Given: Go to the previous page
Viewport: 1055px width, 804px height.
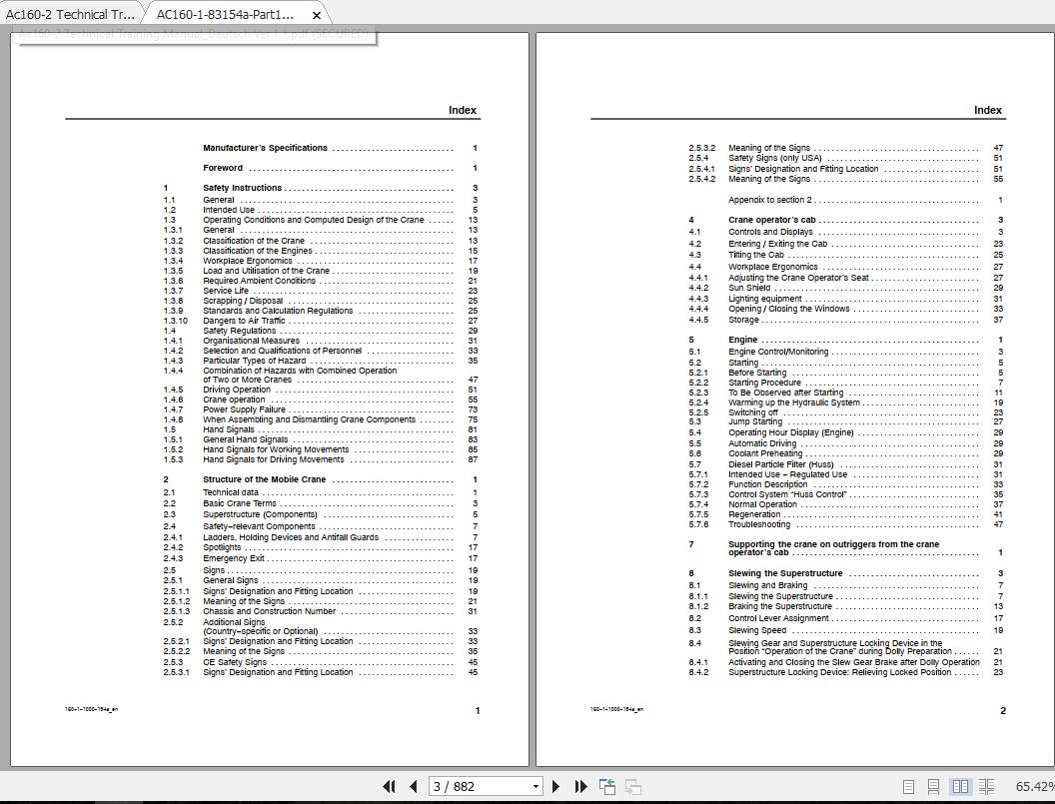Looking at the screenshot, I should click(413, 786).
